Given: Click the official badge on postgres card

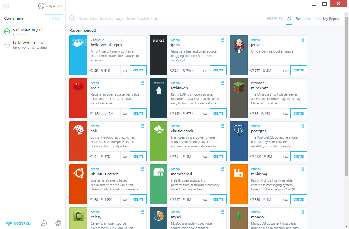Looking at the screenshot, I should (303, 126).
